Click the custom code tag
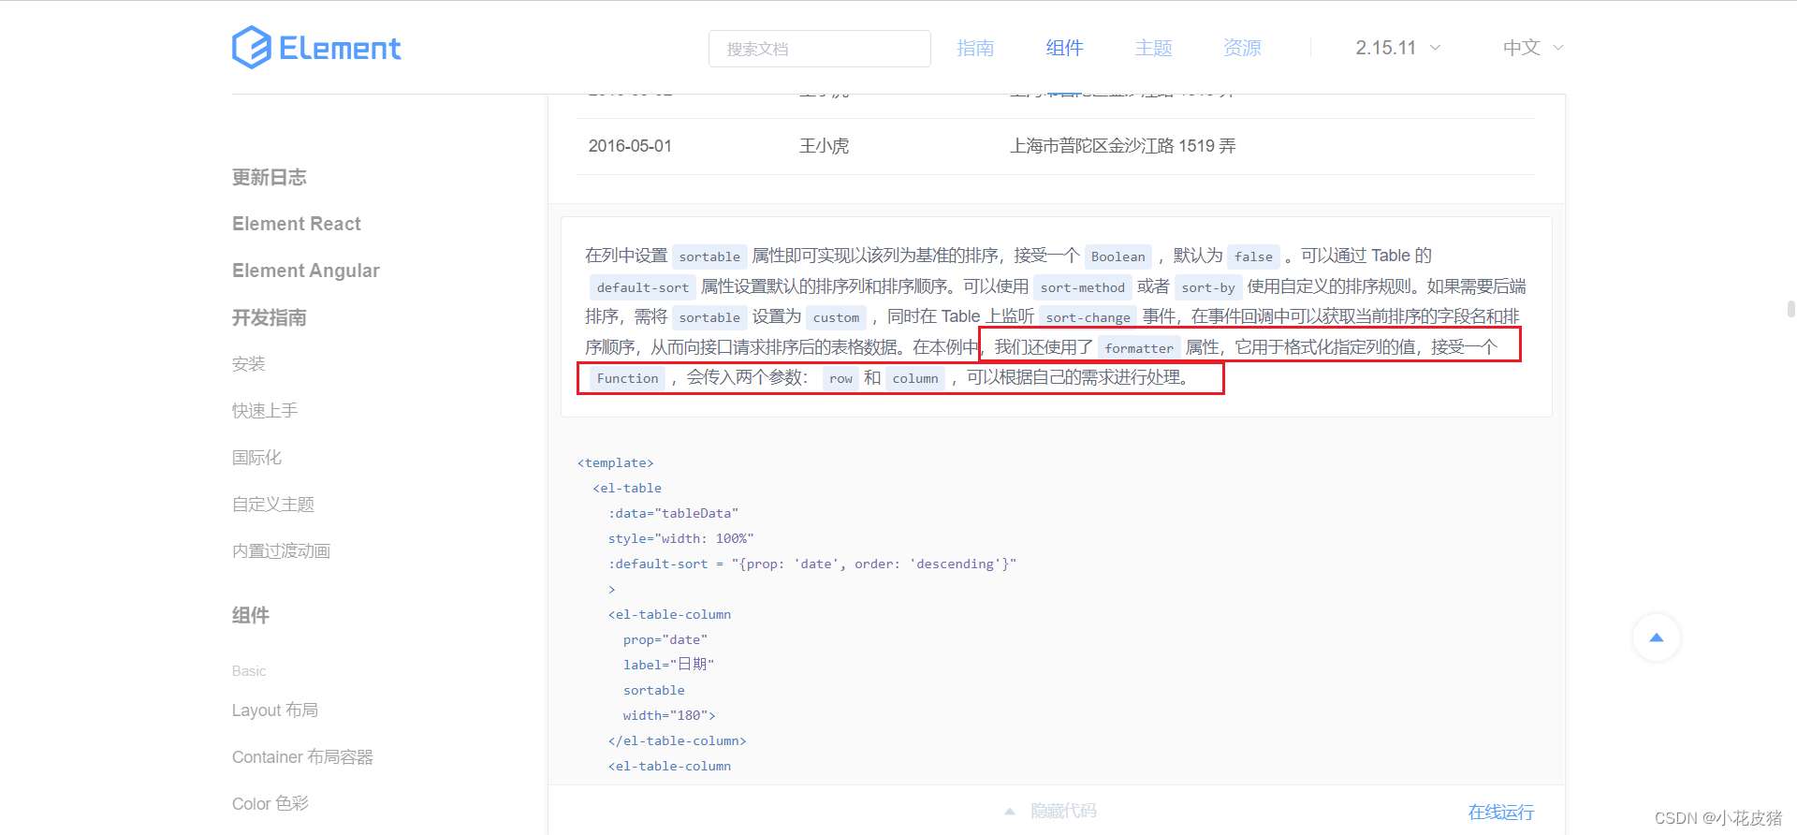 [x=837, y=317]
